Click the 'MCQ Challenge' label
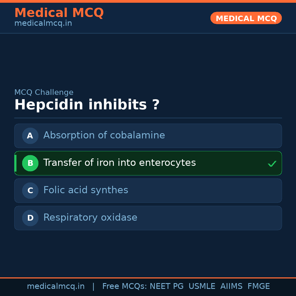The image size is (296, 296). pos(44,92)
